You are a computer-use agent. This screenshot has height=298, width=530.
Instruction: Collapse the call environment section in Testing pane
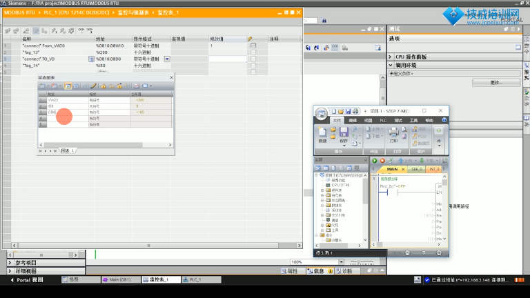point(391,65)
